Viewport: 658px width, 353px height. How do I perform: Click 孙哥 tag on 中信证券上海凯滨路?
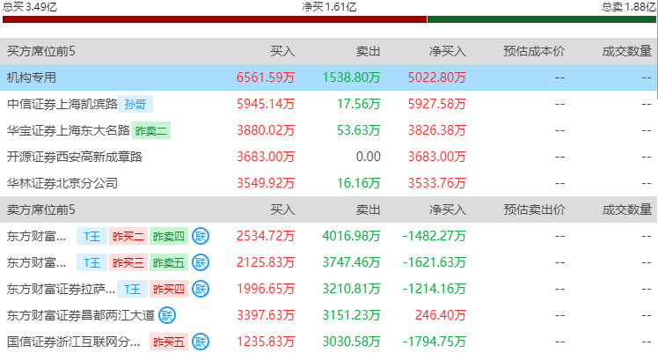[135, 104]
